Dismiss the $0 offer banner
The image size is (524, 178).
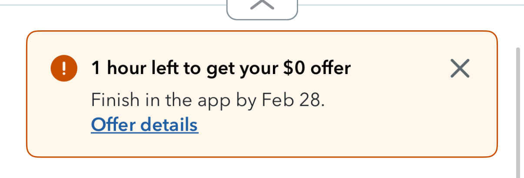460,68
